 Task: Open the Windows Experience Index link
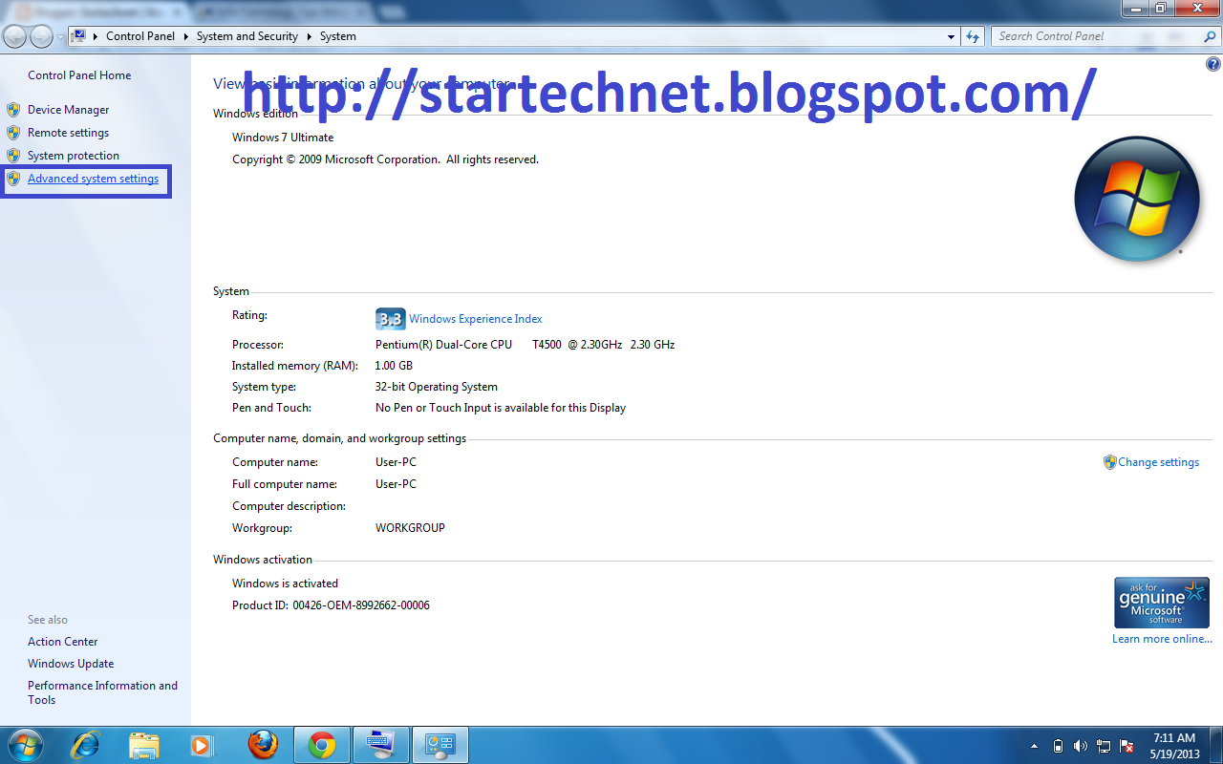pyautogui.click(x=476, y=319)
